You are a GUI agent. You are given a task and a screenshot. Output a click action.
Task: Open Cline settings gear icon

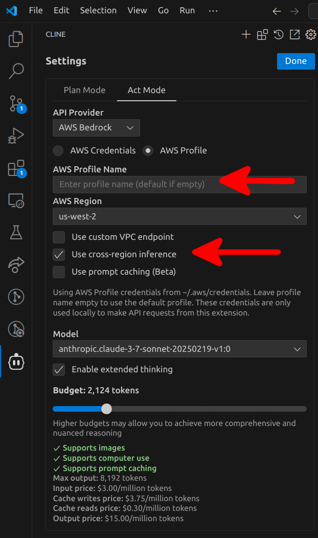311,34
